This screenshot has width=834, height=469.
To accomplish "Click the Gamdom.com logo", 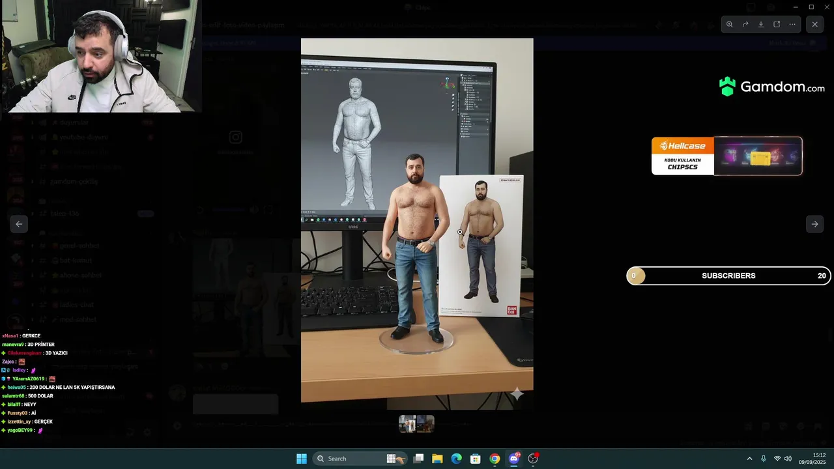I will (771, 87).
